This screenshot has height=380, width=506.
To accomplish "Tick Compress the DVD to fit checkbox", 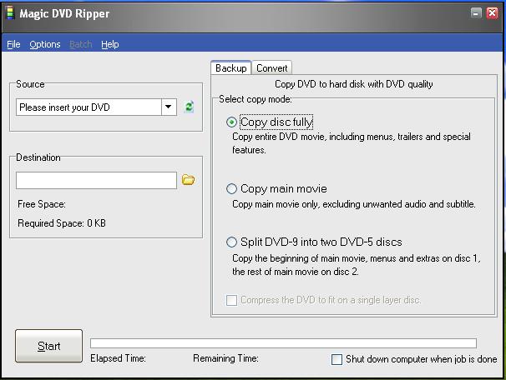I will [x=231, y=300].
